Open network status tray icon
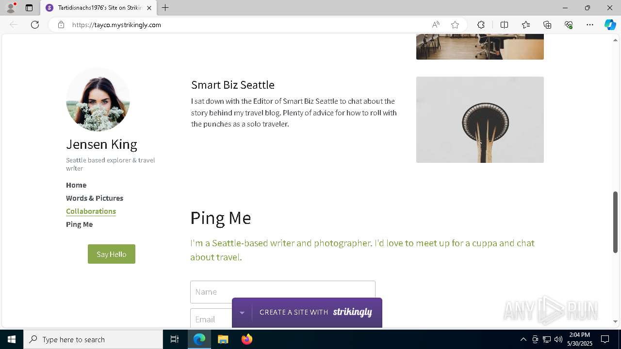Image resolution: width=621 pixels, height=349 pixels. point(547,339)
